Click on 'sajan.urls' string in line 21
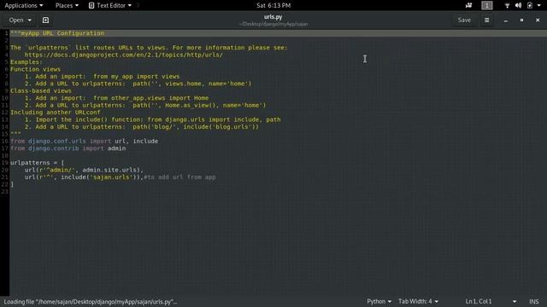 (x=112, y=177)
